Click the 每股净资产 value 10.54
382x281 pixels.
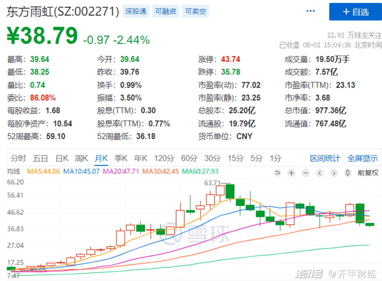pyautogui.click(x=63, y=123)
